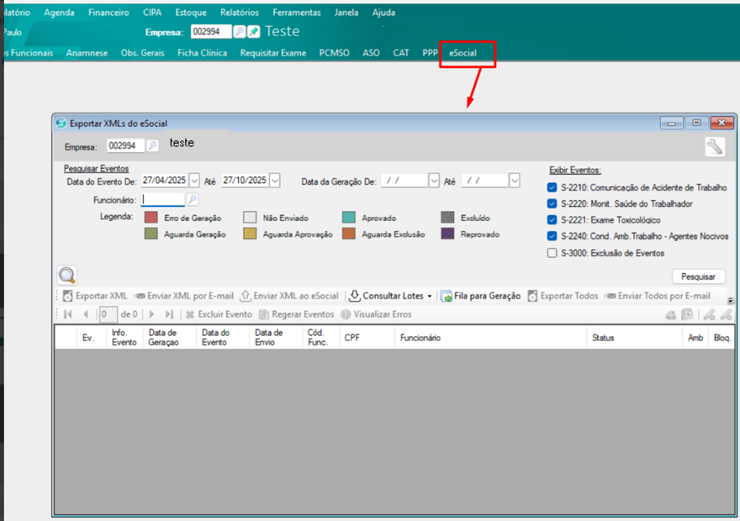Open Data do Evento De date dropdown
The image size is (740, 521).
point(195,181)
